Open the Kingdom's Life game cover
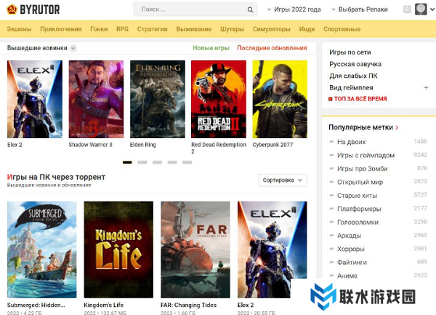Viewport: 436px width, 315px height. click(118, 250)
